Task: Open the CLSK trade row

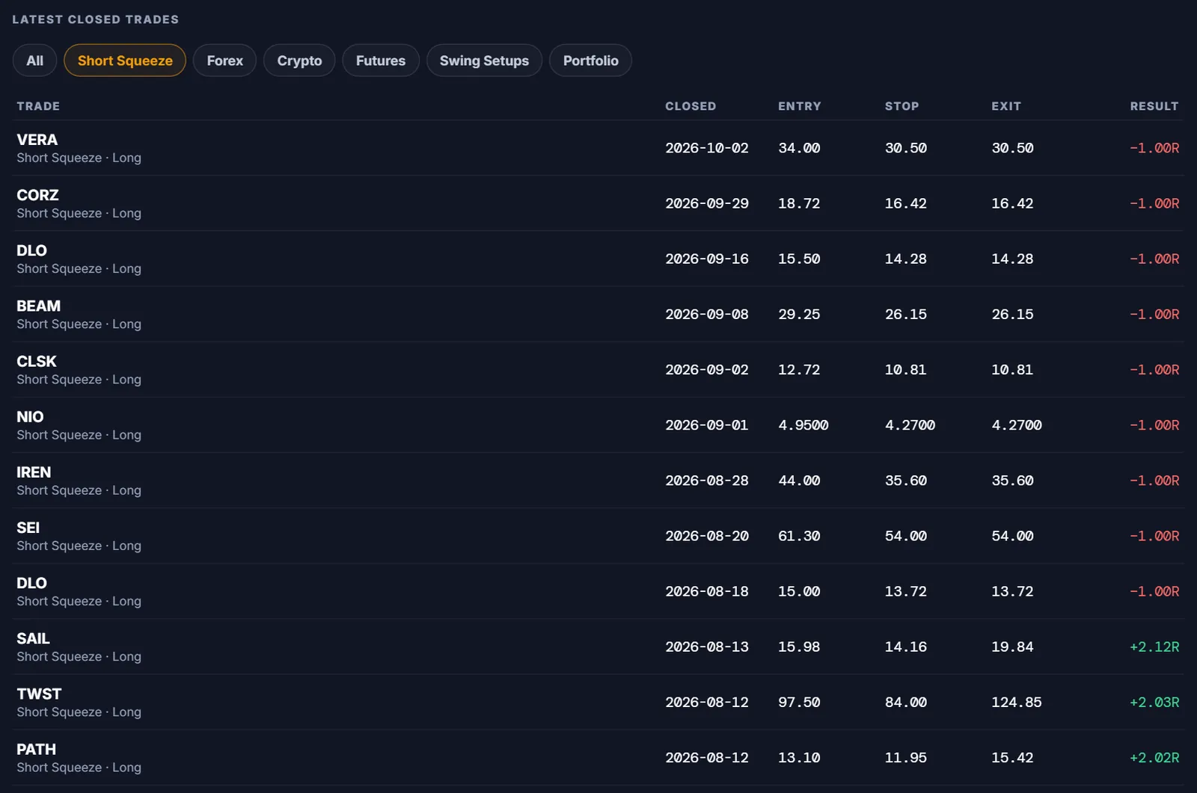Action: click(598, 369)
